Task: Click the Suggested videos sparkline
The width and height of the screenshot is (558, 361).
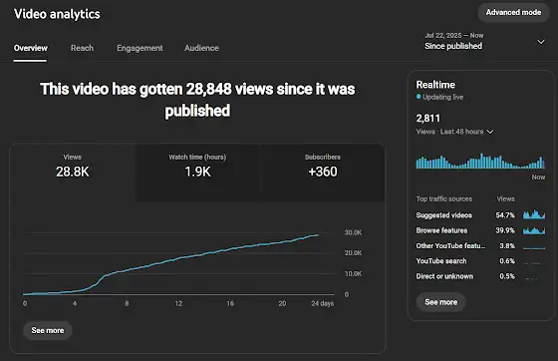Action: tap(534, 214)
